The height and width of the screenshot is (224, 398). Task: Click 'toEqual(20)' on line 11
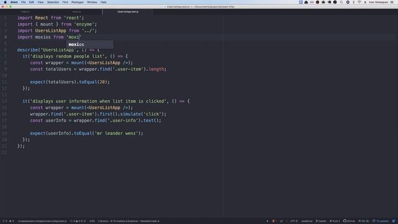tap(93, 82)
